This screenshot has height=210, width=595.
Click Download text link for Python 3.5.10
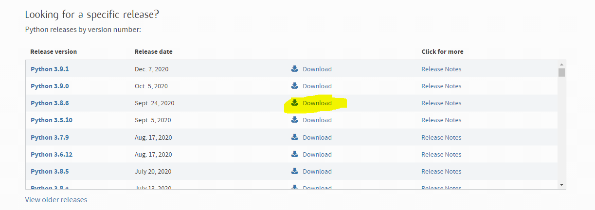317,120
